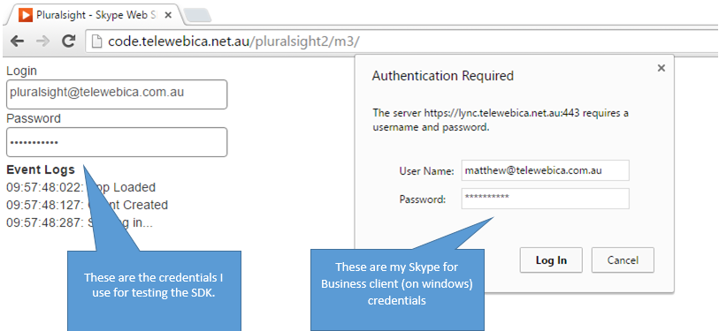This screenshot has width=719, height=331.
Task: Click the Login email field on the page
Action: [117, 94]
